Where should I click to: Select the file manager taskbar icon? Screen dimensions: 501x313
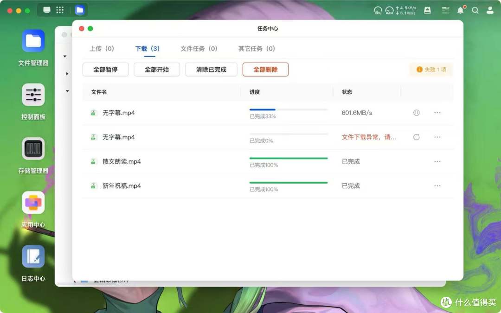80,10
